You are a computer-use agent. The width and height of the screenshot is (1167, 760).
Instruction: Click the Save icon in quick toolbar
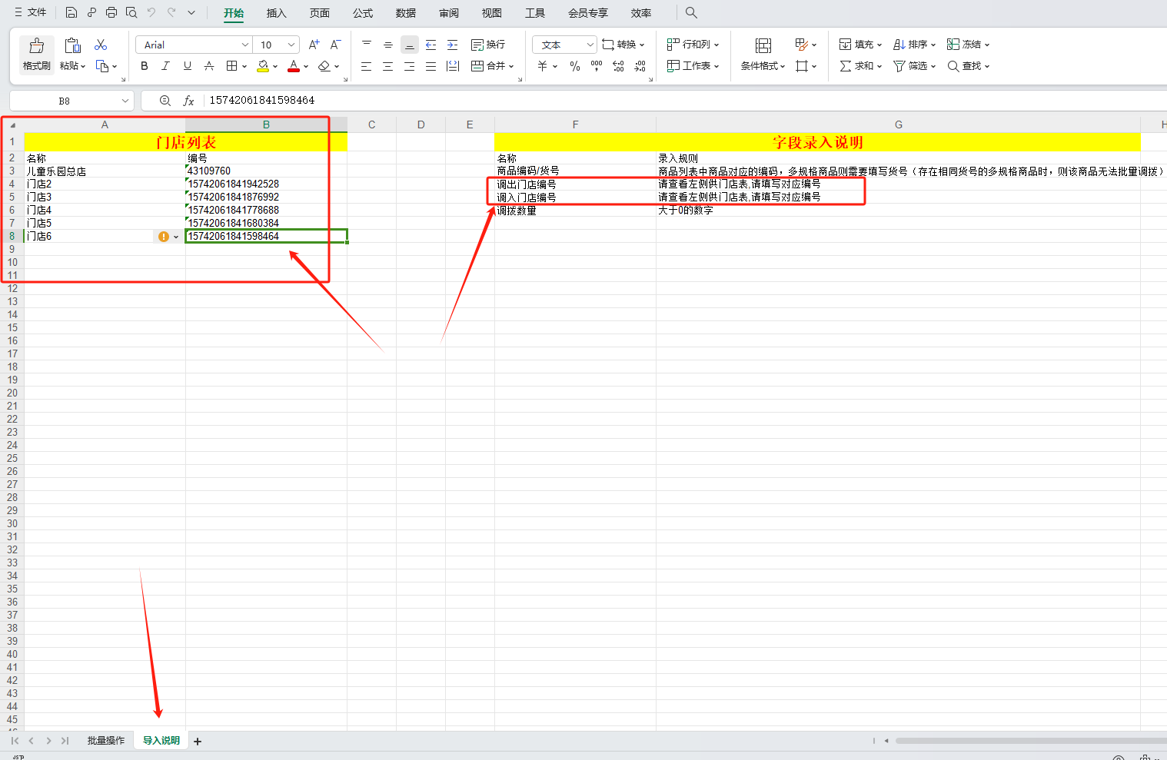[71, 12]
